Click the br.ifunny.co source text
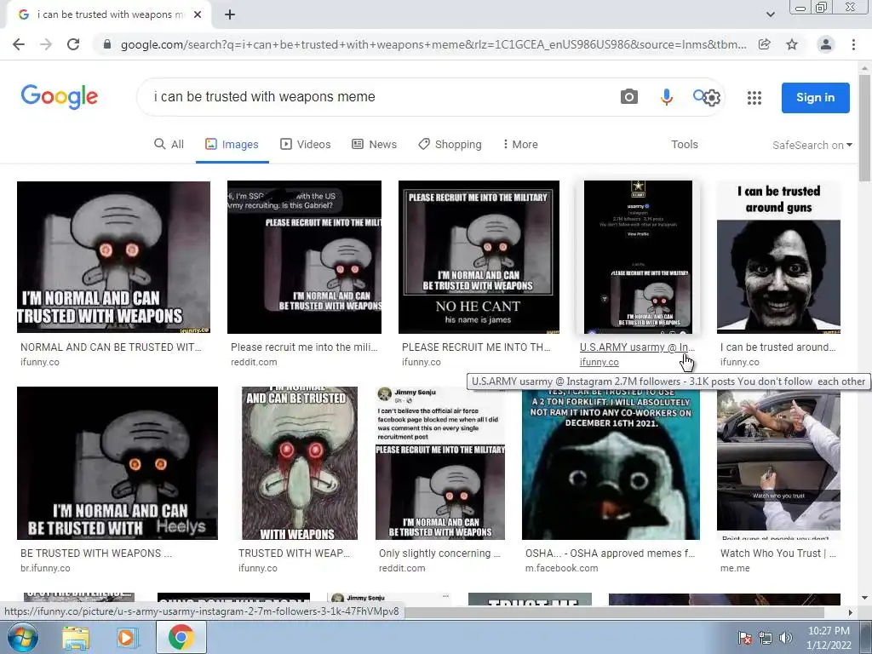872x654 pixels. pyautogui.click(x=45, y=568)
